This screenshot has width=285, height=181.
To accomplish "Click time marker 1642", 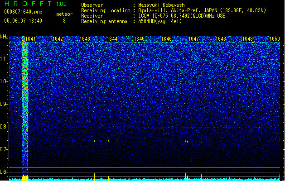I will click(x=58, y=39).
